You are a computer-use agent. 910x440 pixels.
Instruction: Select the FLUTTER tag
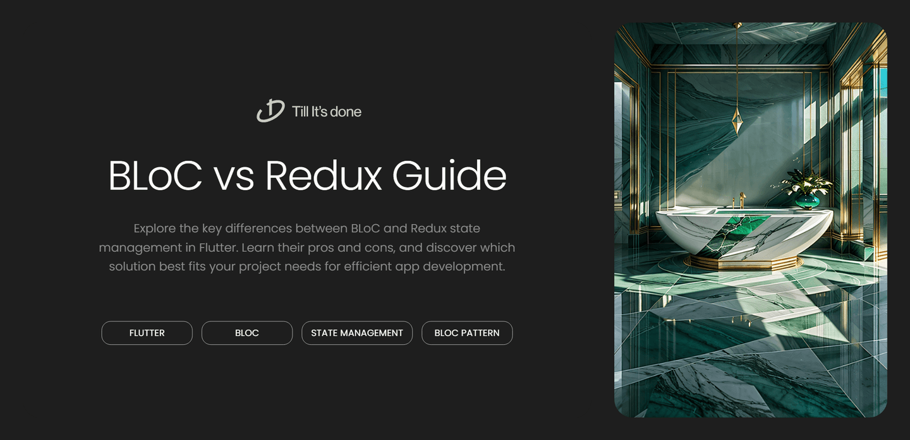point(147,333)
